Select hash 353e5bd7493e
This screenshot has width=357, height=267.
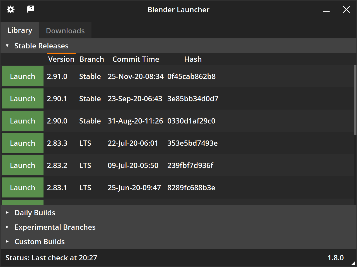tap(192, 143)
